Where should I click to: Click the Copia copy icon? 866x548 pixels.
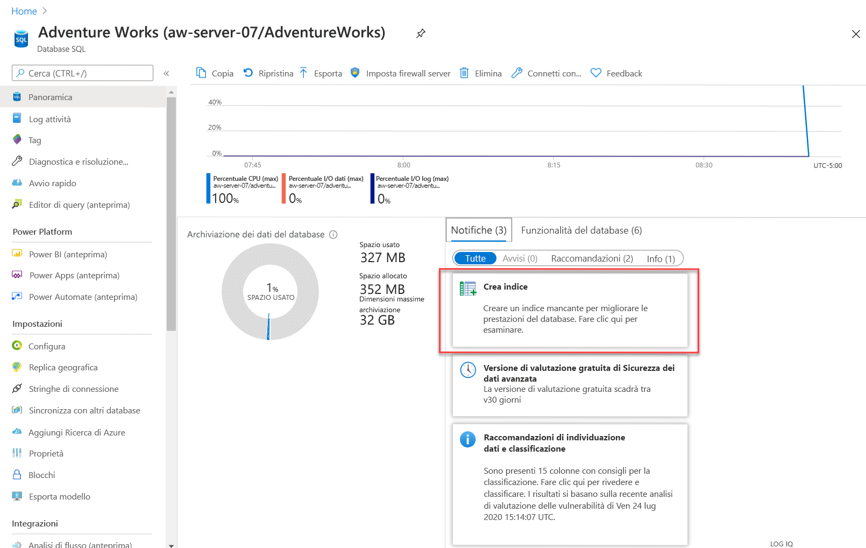[x=201, y=73]
